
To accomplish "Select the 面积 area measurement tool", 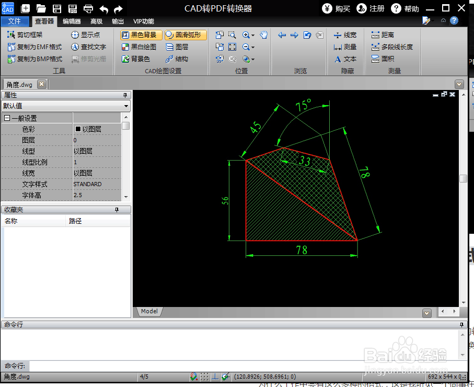I will coord(383,59).
